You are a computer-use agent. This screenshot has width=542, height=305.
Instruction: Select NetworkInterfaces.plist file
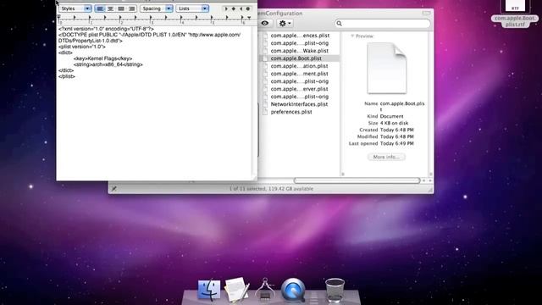pos(300,104)
